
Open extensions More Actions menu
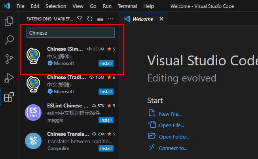tap(110, 19)
